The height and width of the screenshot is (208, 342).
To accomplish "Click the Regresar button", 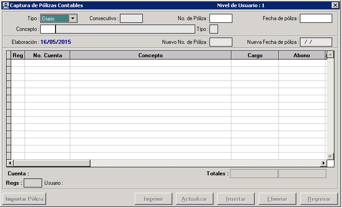I will [319, 199].
